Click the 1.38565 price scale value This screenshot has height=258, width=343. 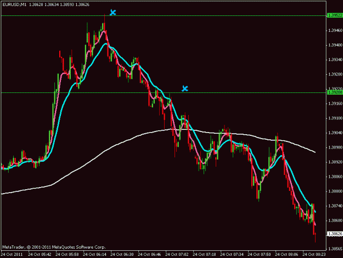pyautogui.click(x=335, y=249)
